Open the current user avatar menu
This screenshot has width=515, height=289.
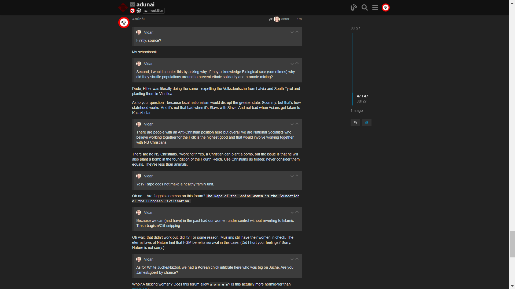click(386, 7)
